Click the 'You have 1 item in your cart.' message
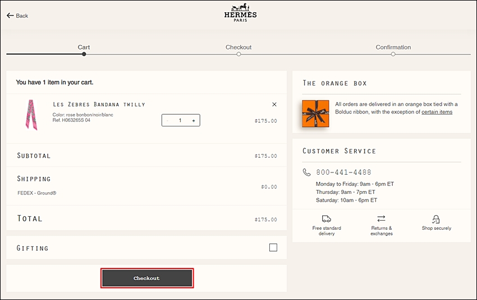The width and height of the screenshot is (477, 300). (x=54, y=82)
